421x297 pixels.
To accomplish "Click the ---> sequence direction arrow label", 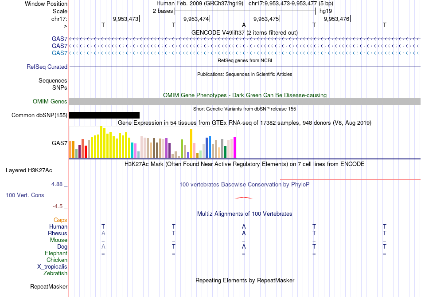I will [62, 26].
